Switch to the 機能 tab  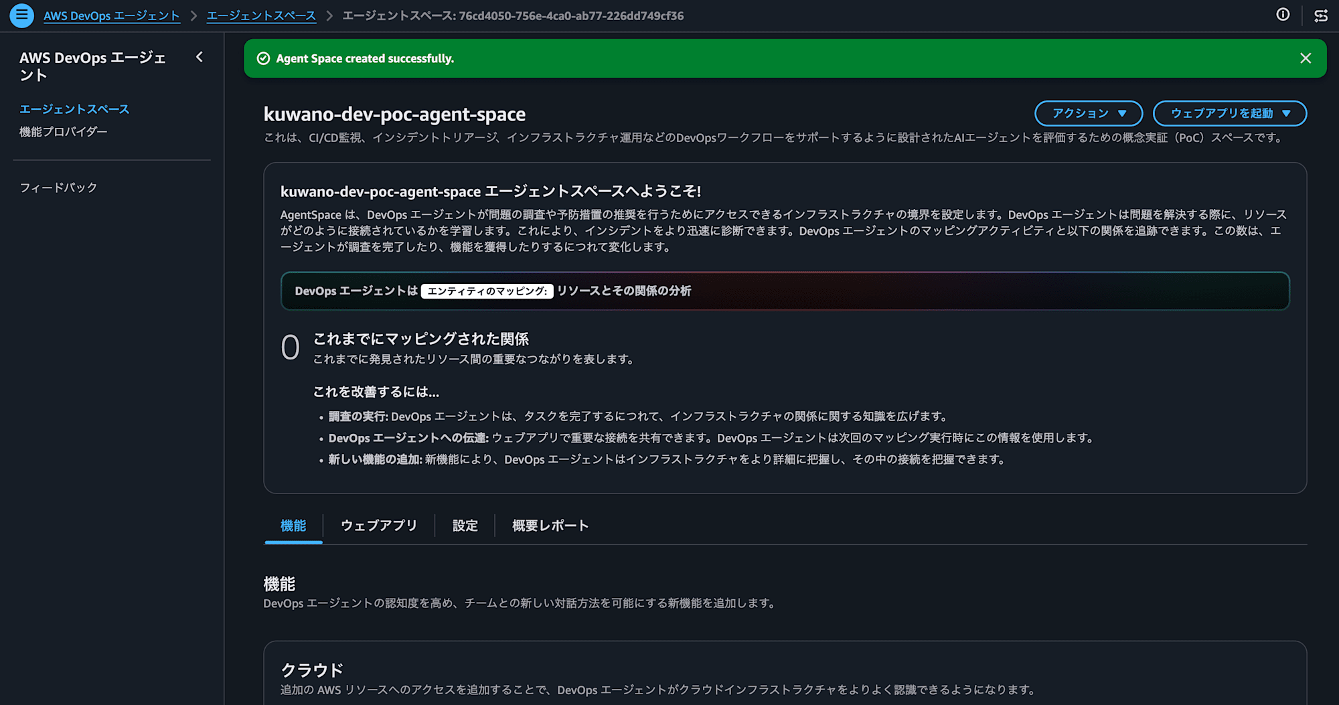(293, 526)
